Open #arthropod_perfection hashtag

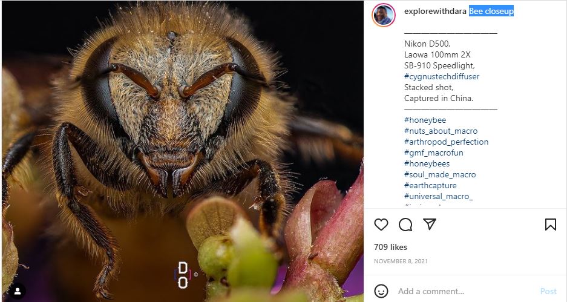click(446, 142)
